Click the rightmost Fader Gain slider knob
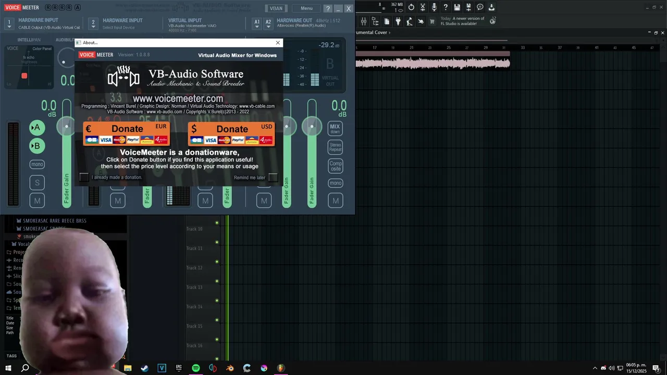Screen dimensions: 667x375 coord(312,127)
